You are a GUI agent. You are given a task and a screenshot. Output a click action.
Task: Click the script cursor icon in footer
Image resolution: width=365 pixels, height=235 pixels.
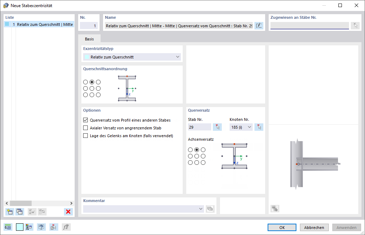(x=54, y=227)
